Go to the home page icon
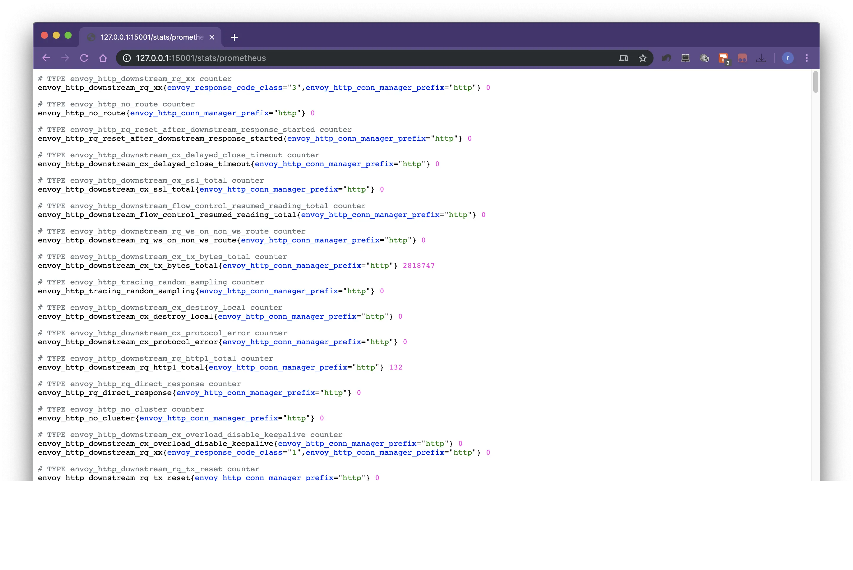This screenshot has height=570, width=853. (103, 58)
